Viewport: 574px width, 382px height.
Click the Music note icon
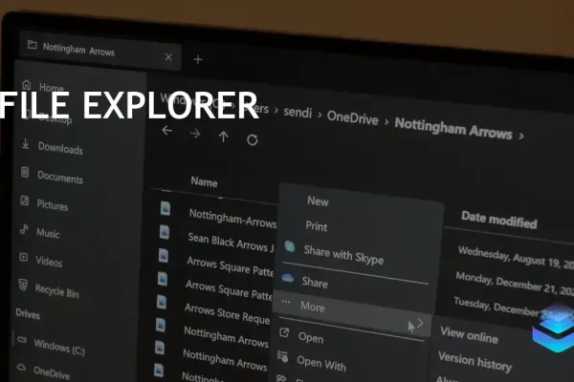[24, 229]
